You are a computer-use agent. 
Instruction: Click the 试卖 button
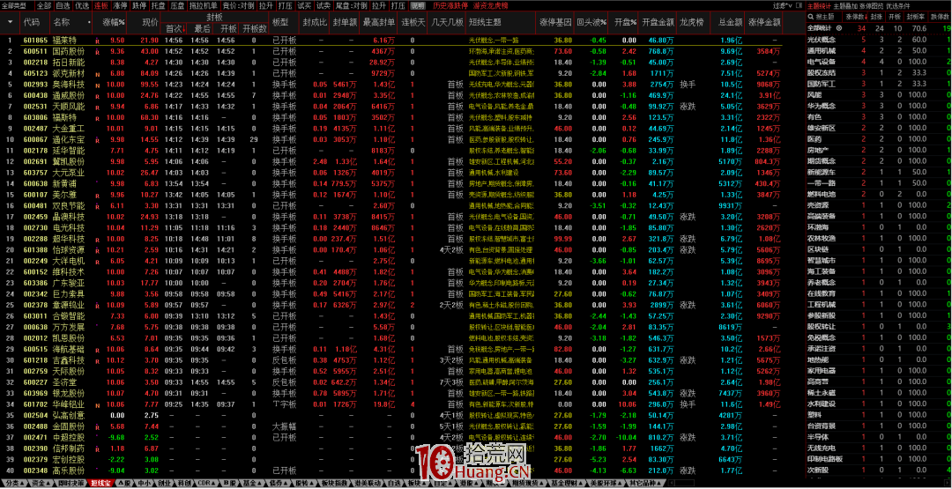click(x=324, y=5)
